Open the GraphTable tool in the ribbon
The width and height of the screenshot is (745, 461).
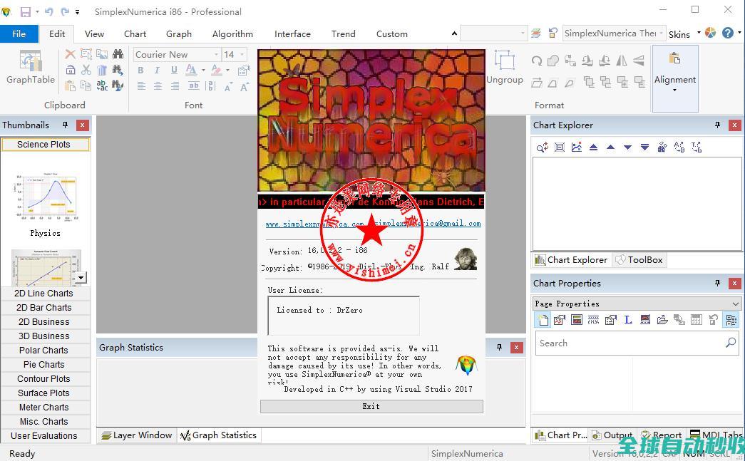pos(30,68)
